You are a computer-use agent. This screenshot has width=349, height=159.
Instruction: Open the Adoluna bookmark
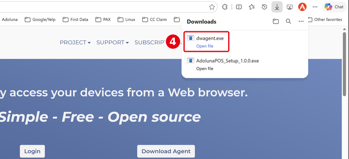[10, 20]
